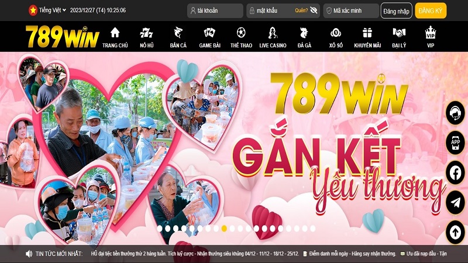Click the scroll-to-top arrow icon

point(455,232)
